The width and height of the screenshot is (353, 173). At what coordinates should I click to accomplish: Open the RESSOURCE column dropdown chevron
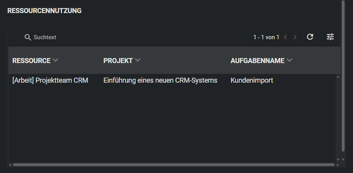coord(55,60)
